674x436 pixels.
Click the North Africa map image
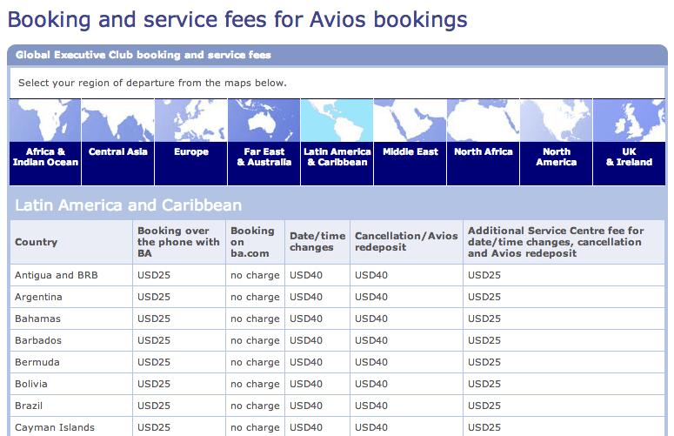click(484, 120)
